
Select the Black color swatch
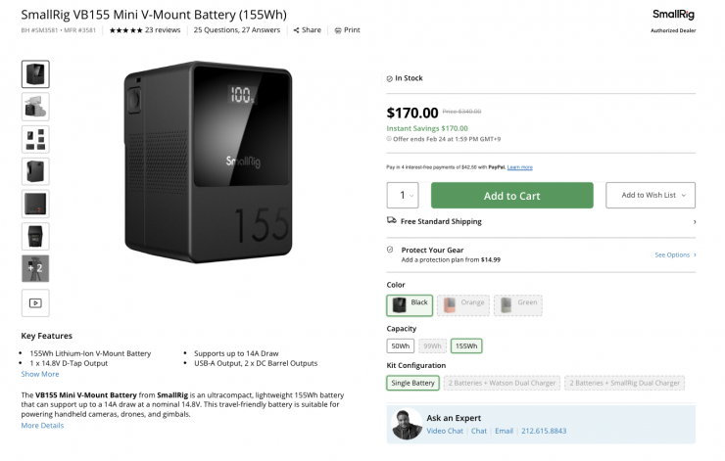point(409,304)
